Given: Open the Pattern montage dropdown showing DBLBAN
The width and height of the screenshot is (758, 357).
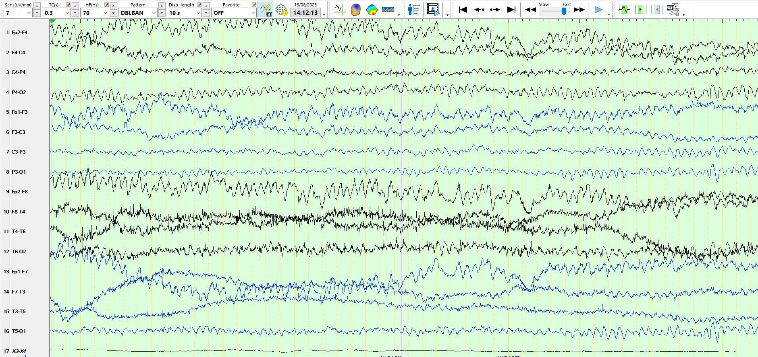Looking at the screenshot, I should (x=138, y=13).
